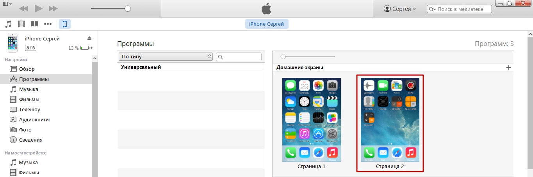Add a new home screen with plus

click(x=508, y=68)
